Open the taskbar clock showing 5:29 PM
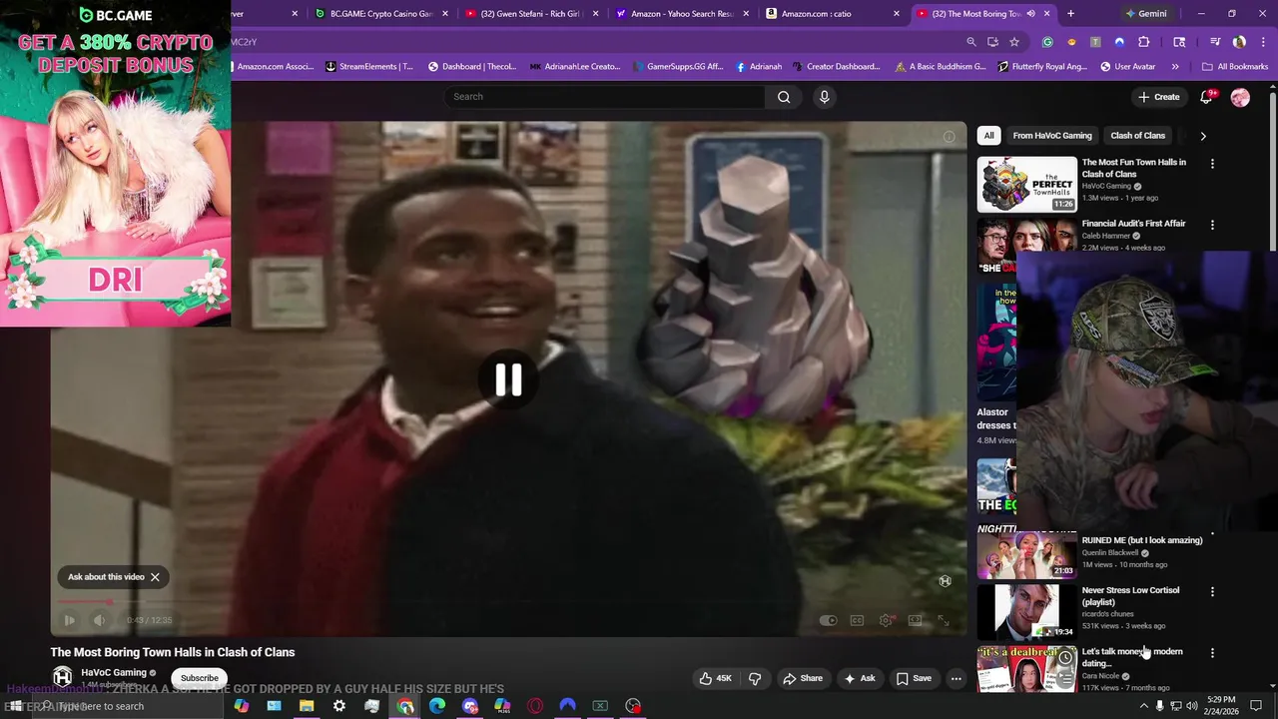The height and width of the screenshot is (719, 1278). pos(1220,706)
